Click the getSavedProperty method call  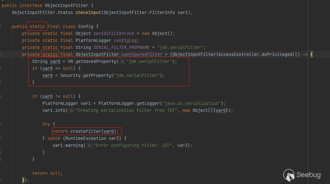coord(96,61)
